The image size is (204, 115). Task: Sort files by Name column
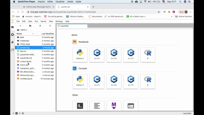coord(25,34)
